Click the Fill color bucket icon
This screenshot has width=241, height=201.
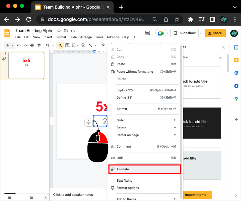[103, 45]
